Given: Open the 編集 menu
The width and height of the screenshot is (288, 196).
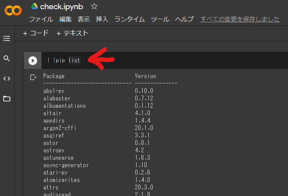Looking at the screenshot, I should pyautogui.click(x=65, y=19).
